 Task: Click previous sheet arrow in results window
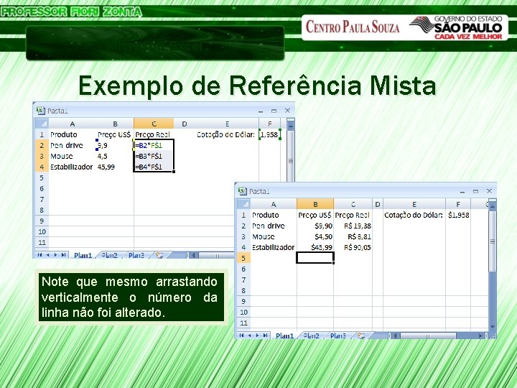click(x=250, y=336)
